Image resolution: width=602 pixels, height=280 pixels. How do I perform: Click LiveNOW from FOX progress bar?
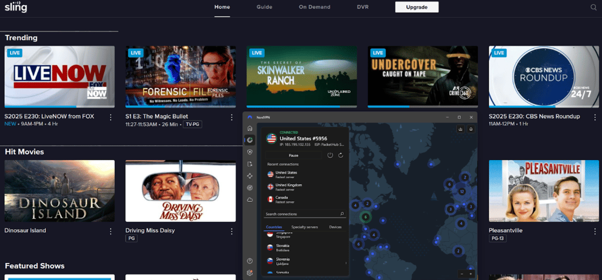click(59, 106)
